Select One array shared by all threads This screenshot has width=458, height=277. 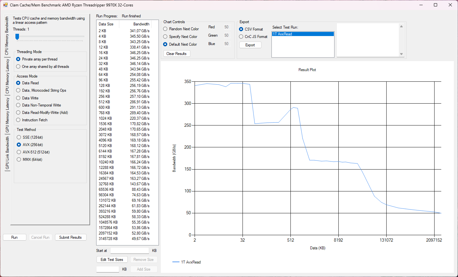[x=42, y=67]
